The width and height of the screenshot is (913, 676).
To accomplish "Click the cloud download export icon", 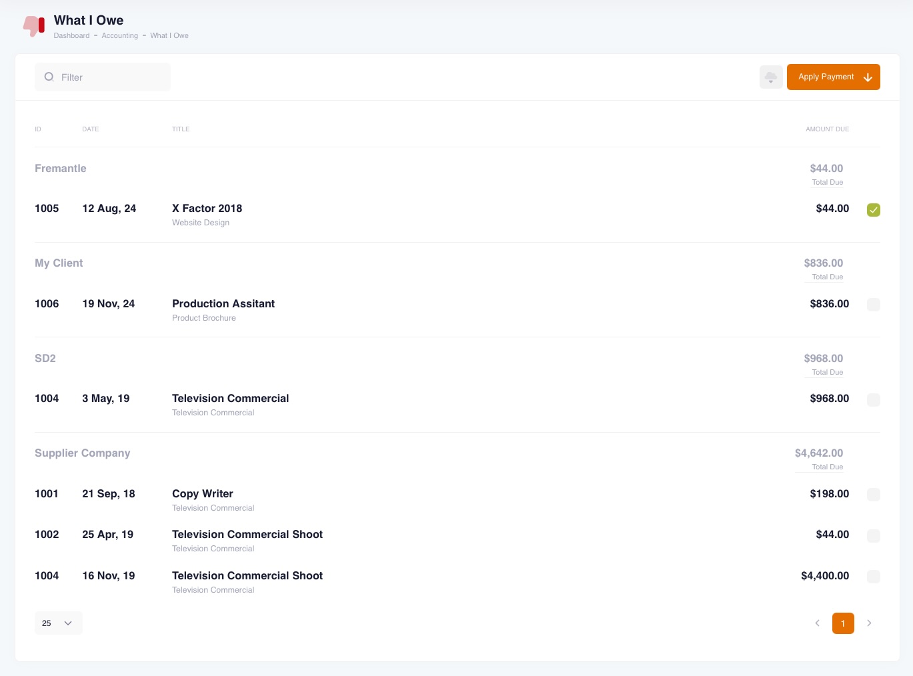I will point(771,77).
